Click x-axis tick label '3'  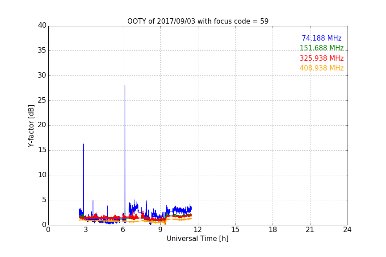pyautogui.click(x=86, y=230)
